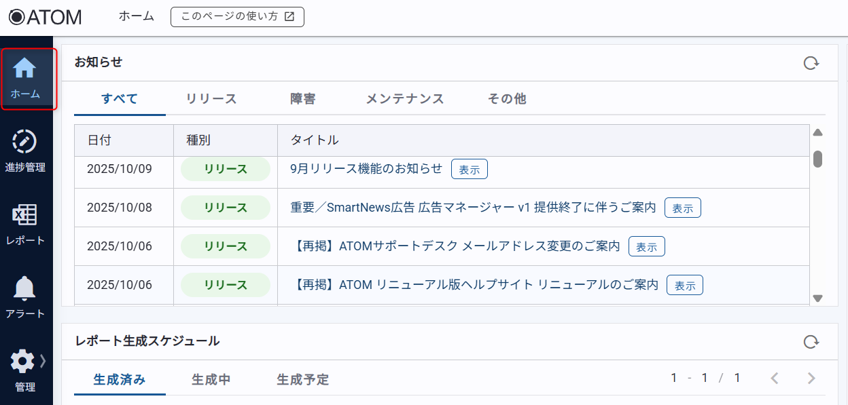The height and width of the screenshot is (405, 848).
Task: Expand the 管理 submenu chevron
Action: point(43,361)
